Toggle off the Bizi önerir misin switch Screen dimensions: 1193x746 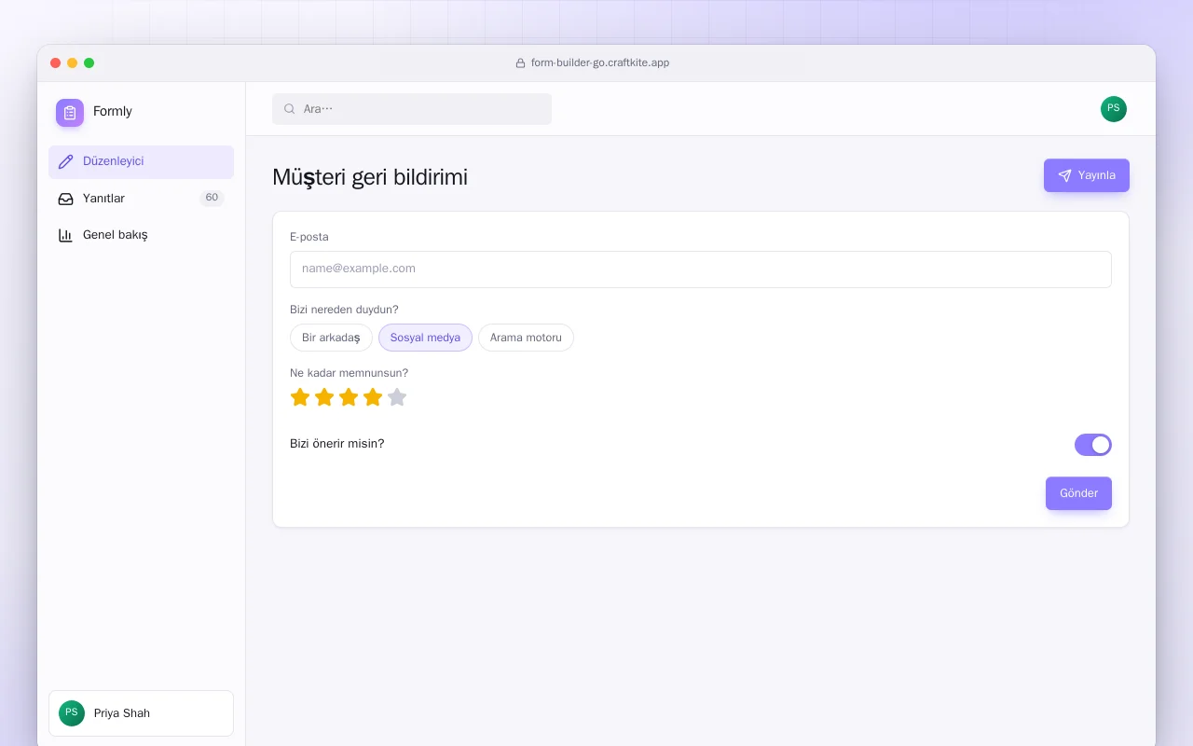point(1093,445)
